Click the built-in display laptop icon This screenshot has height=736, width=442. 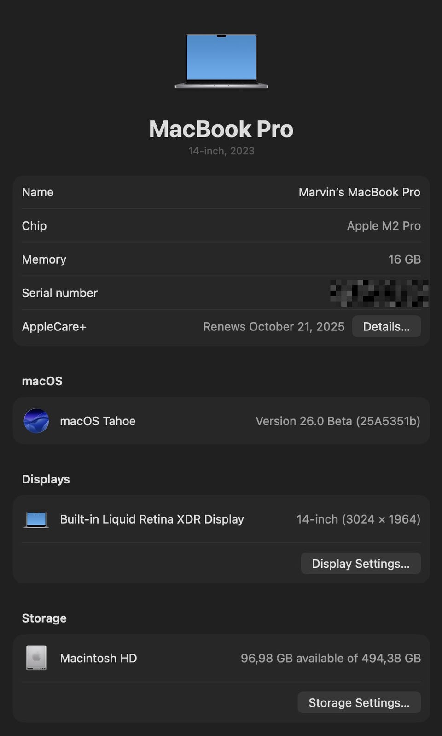click(36, 519)
